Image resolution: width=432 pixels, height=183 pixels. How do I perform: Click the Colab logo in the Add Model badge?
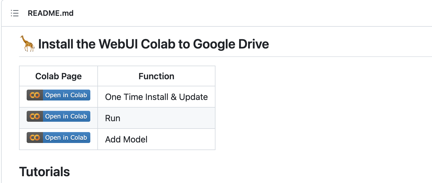(35, 138)
